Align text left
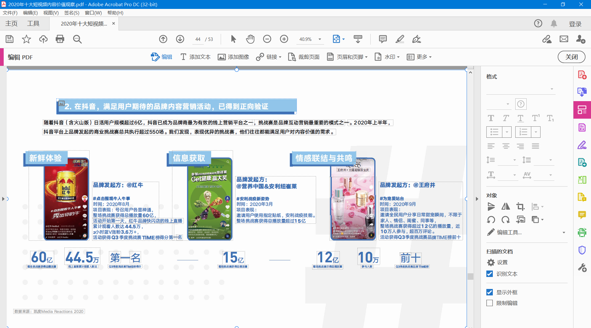The image size is (591, 328). pos(491,146)
